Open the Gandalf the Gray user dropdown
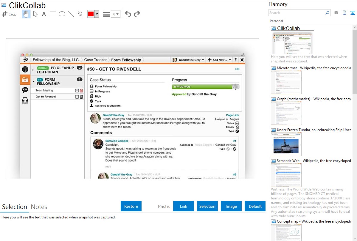357x241 pixels. (x=188, y=60)
